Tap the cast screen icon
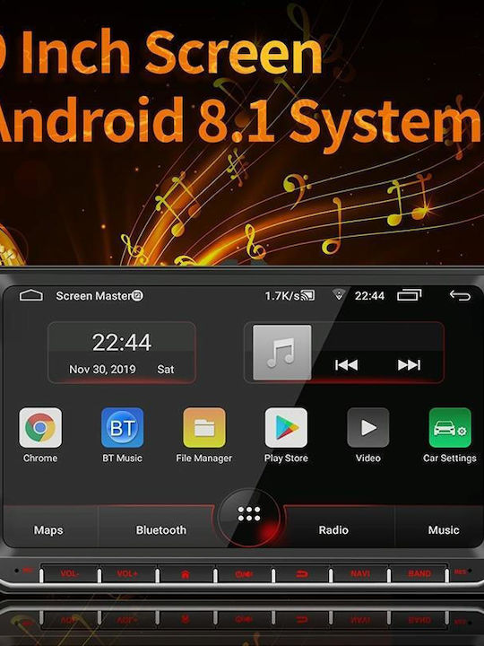This screenshot has width=484, height=646. [x=307, y=295]
